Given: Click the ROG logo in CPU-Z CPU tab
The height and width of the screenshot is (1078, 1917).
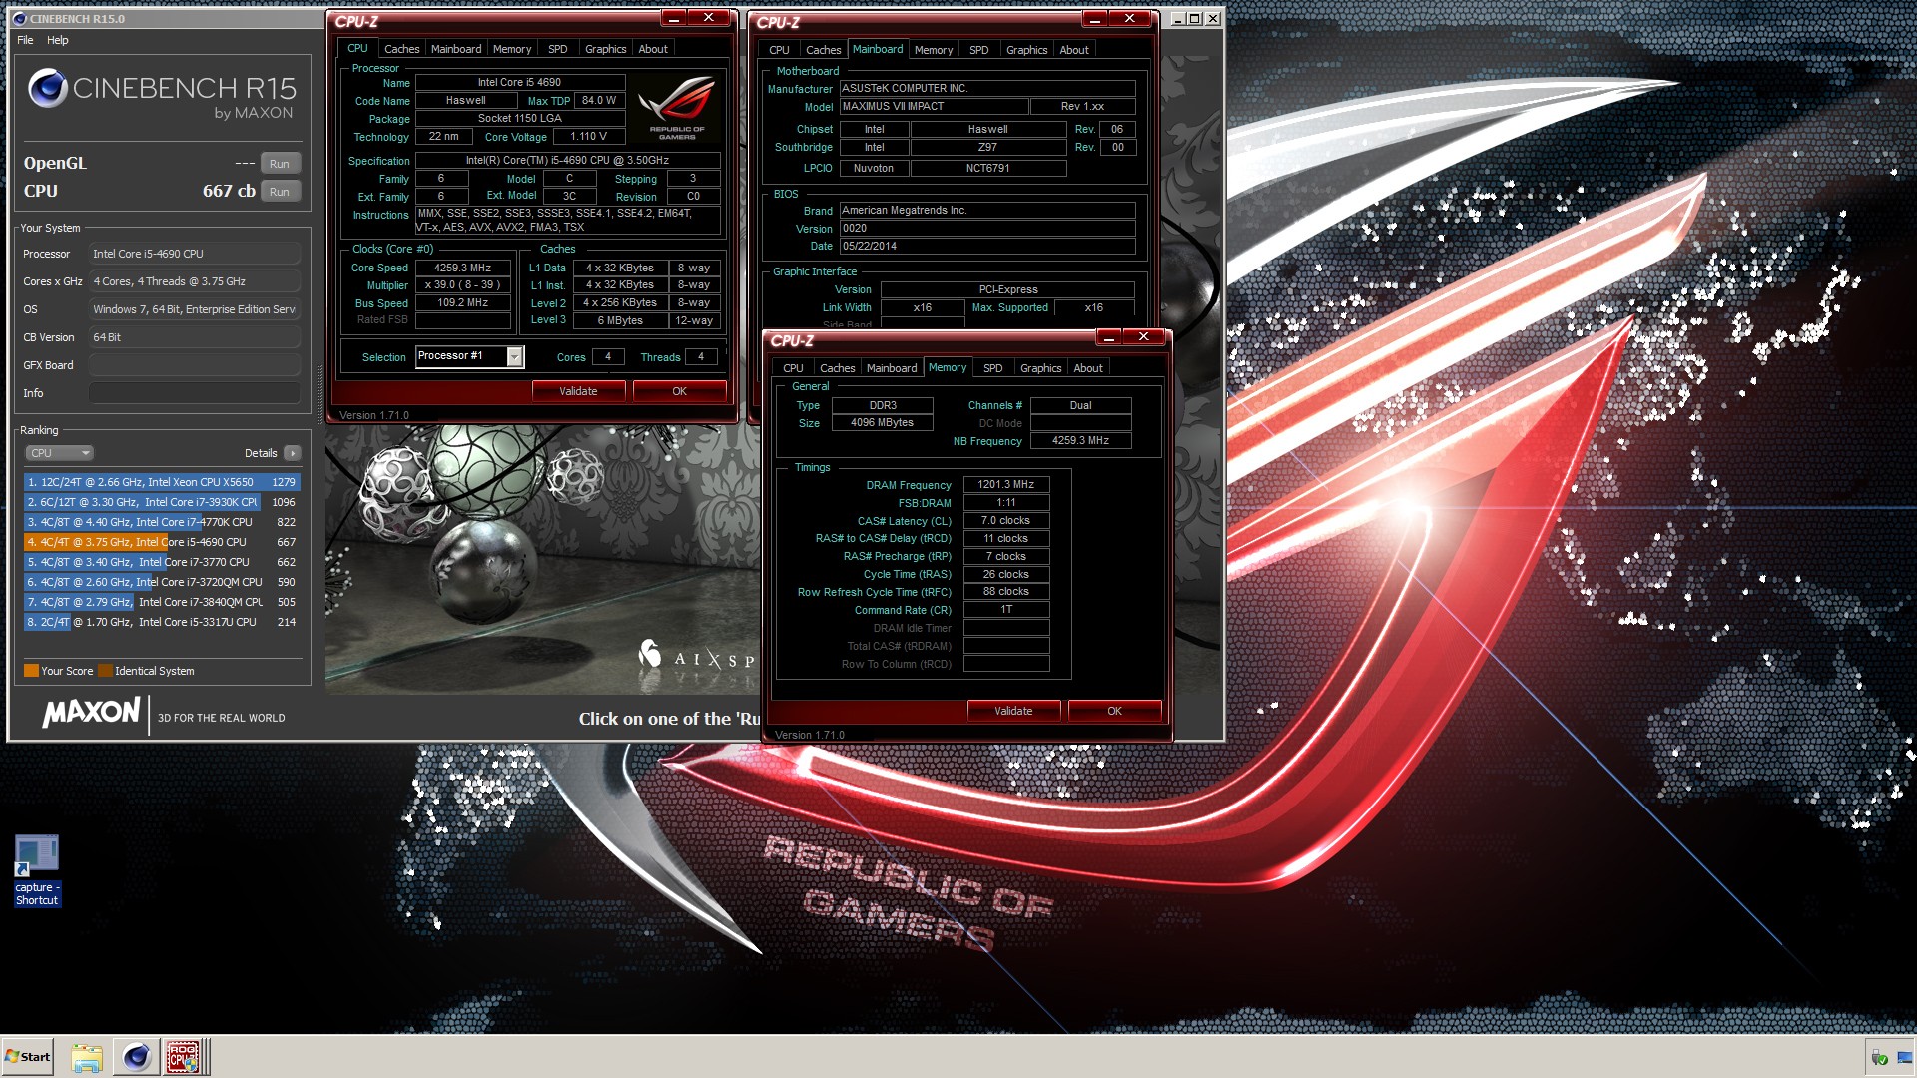Looking at the screenshot, I should coord(677,107).
